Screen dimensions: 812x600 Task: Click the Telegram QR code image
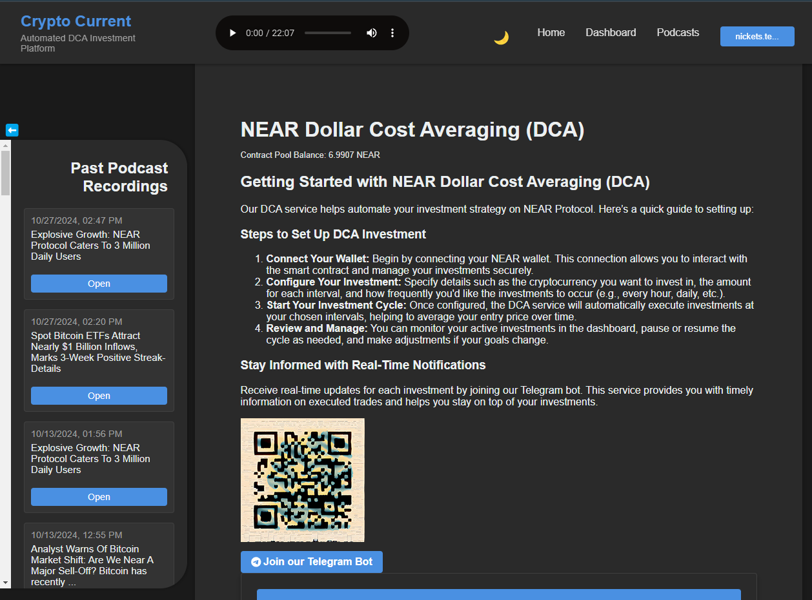click(303, 480)
